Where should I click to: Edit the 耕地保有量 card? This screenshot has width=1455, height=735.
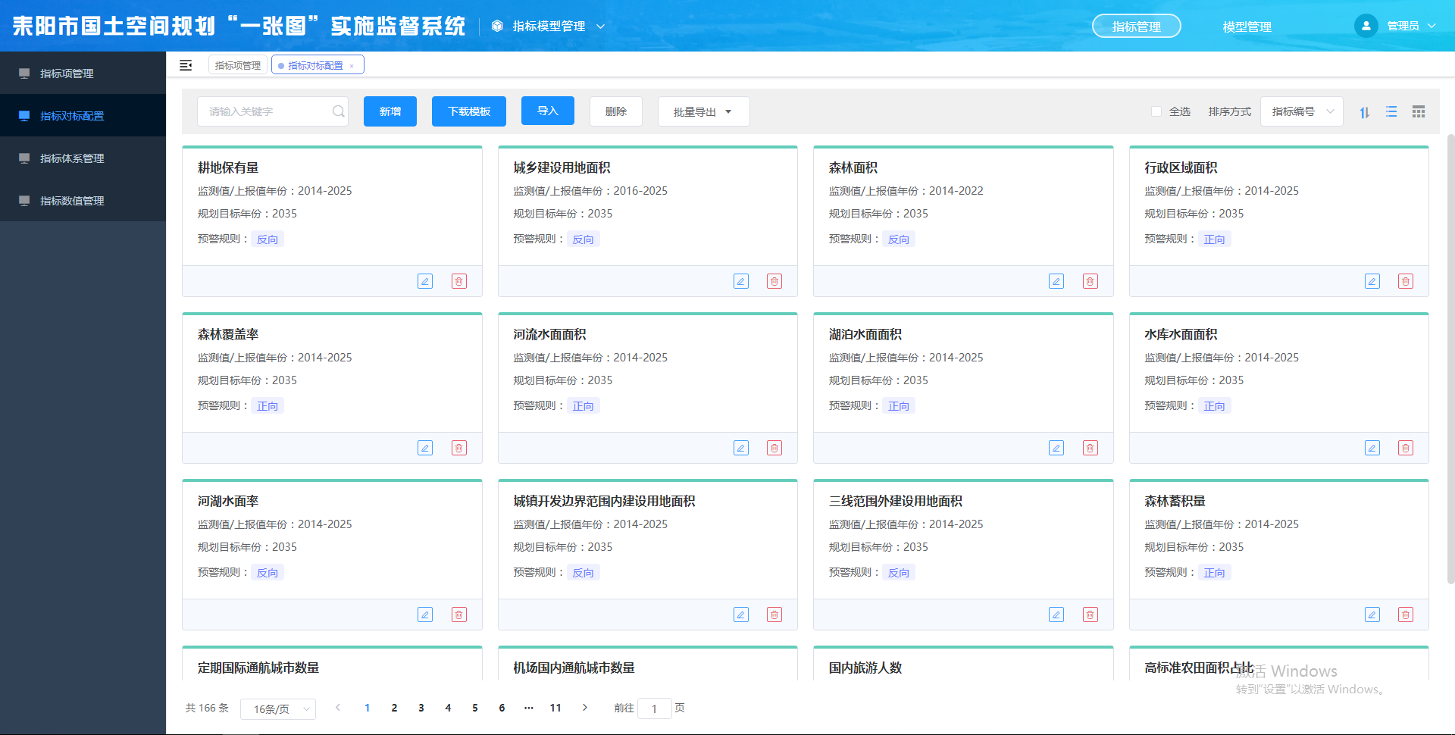pos(425,281)
